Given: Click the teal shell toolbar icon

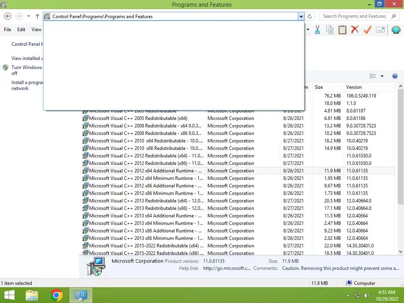Looking at the screenshot, I should click(396, 30).
